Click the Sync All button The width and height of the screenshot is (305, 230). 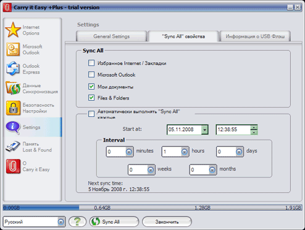tap(114, 222)
